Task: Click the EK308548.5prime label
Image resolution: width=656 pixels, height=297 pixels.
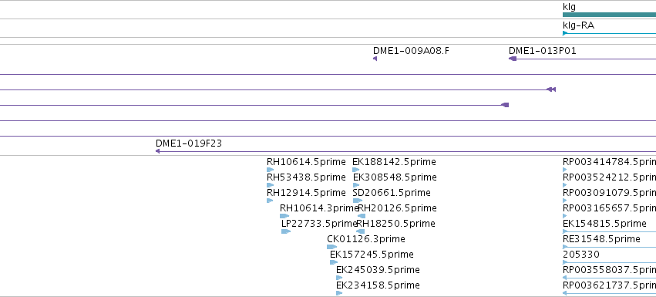Action: tap(395, 177)
